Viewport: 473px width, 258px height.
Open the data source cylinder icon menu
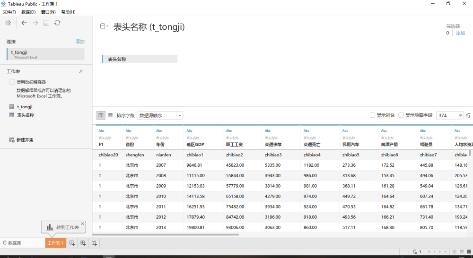coord(104,26)
